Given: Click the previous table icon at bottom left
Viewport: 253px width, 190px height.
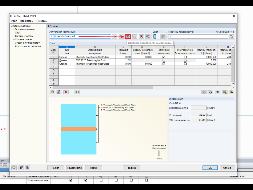Looking at the screenshot, I should 21,168.
